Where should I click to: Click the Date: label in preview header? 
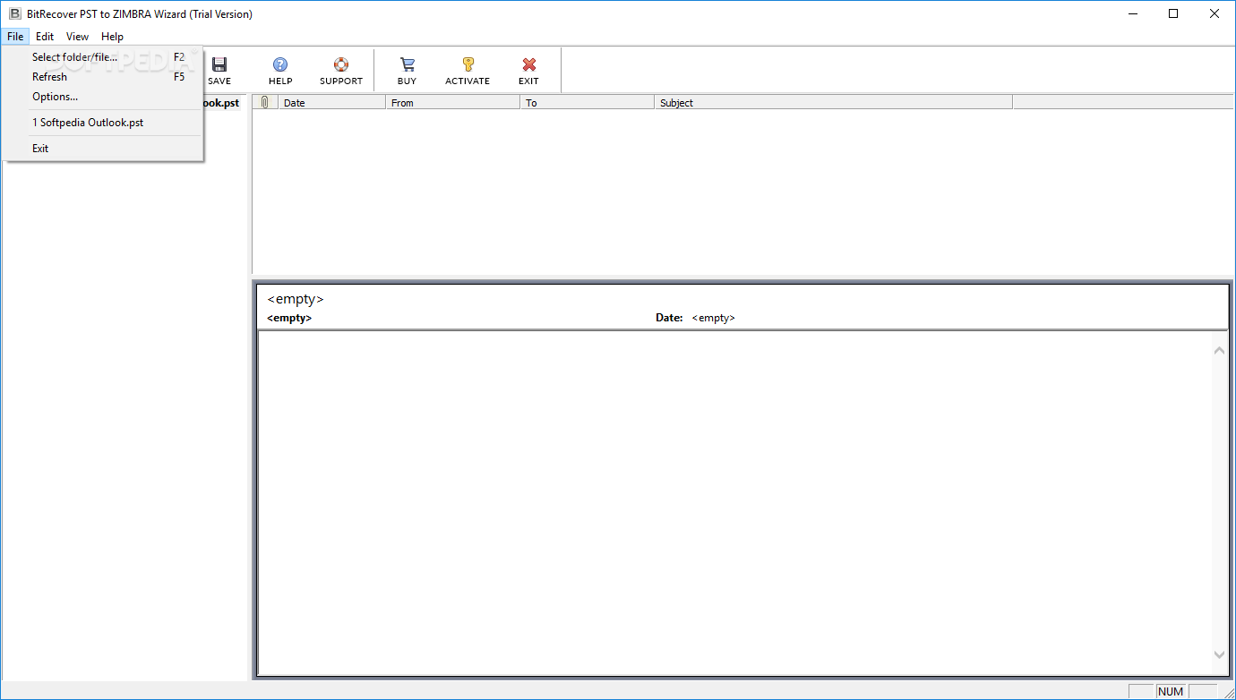tap(669, 318)
